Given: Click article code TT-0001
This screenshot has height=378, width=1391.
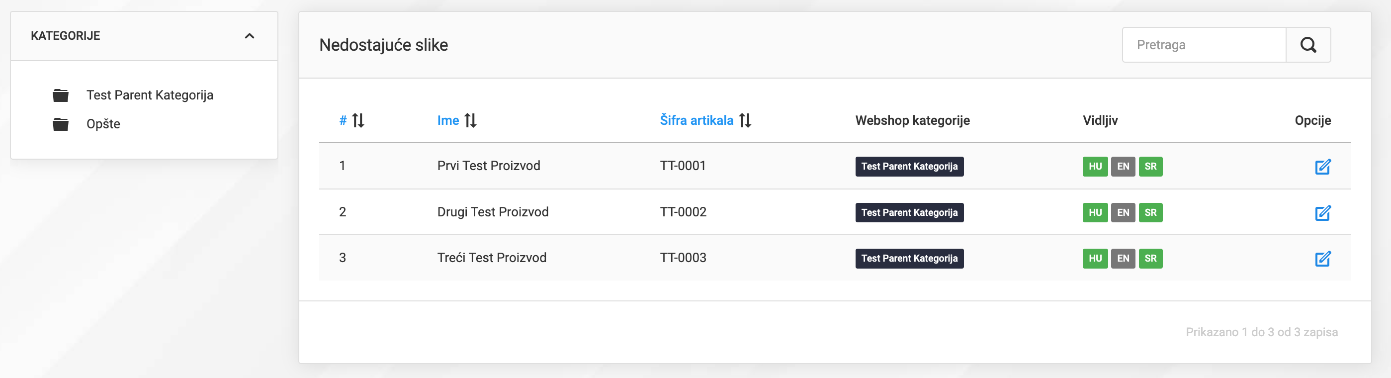Looking at the screenshot, I should pos(683,166).
